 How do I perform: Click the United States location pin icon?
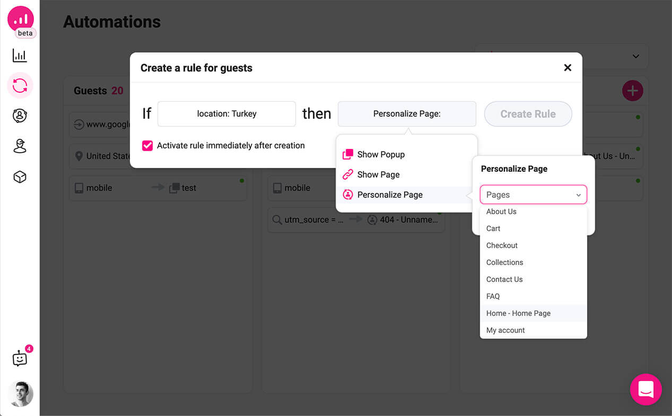[x=79, y=156]
